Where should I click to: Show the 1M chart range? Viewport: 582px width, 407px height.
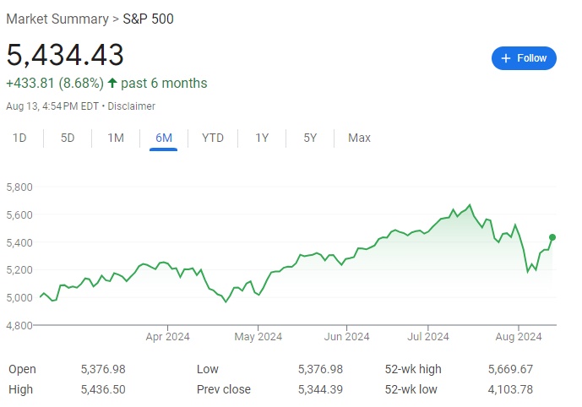[x=116, y=138]
